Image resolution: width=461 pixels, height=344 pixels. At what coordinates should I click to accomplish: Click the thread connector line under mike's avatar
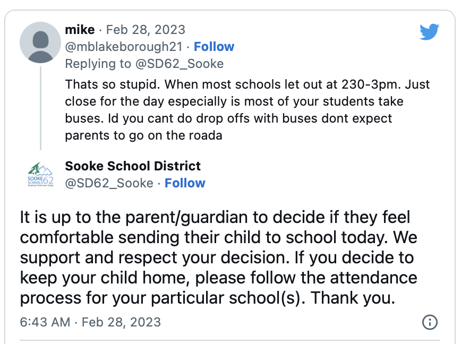pyautogui.click(x=40, y=108)
